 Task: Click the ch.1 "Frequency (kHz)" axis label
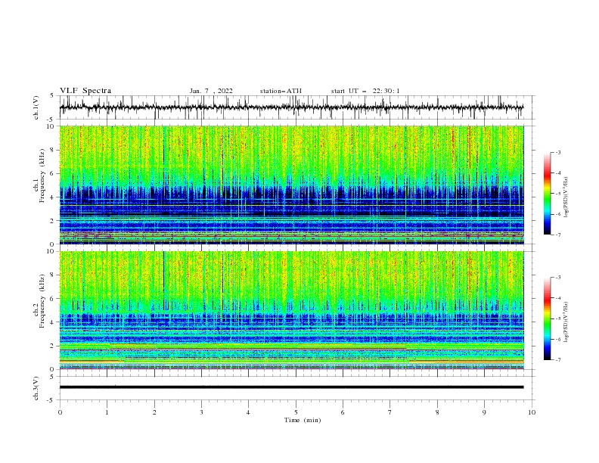(42, 176)
